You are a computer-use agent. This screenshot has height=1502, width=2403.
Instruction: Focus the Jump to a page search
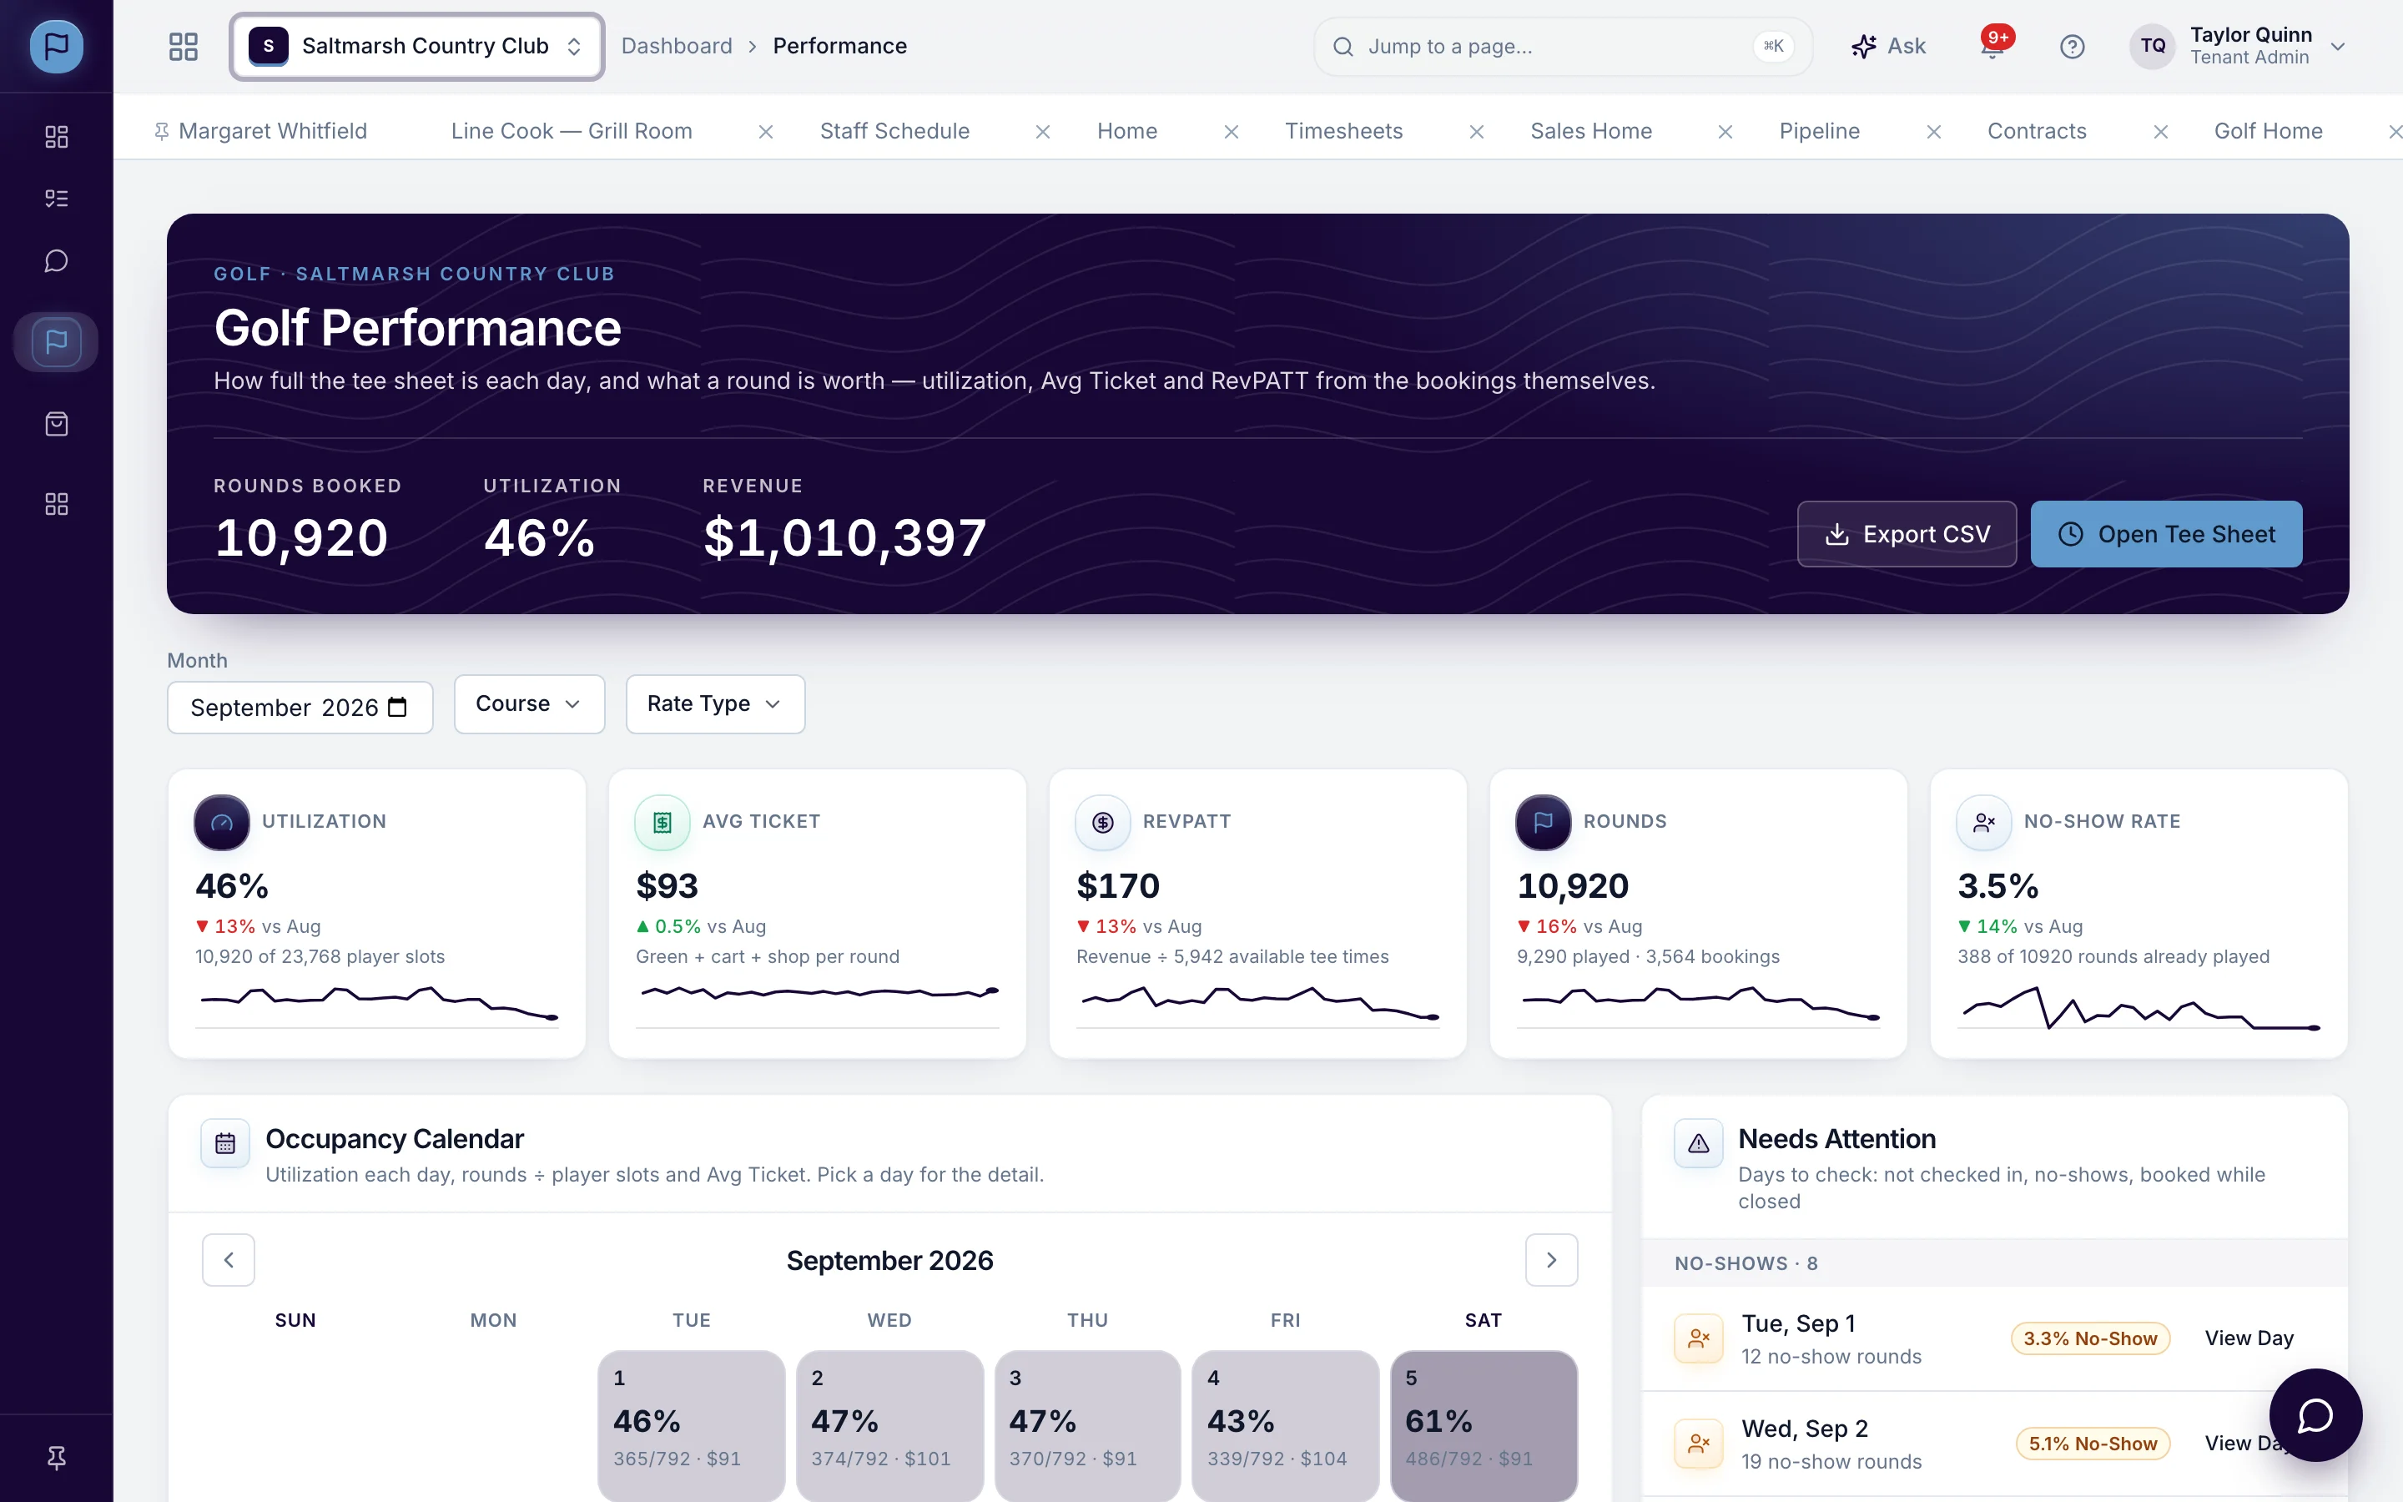1563,46
